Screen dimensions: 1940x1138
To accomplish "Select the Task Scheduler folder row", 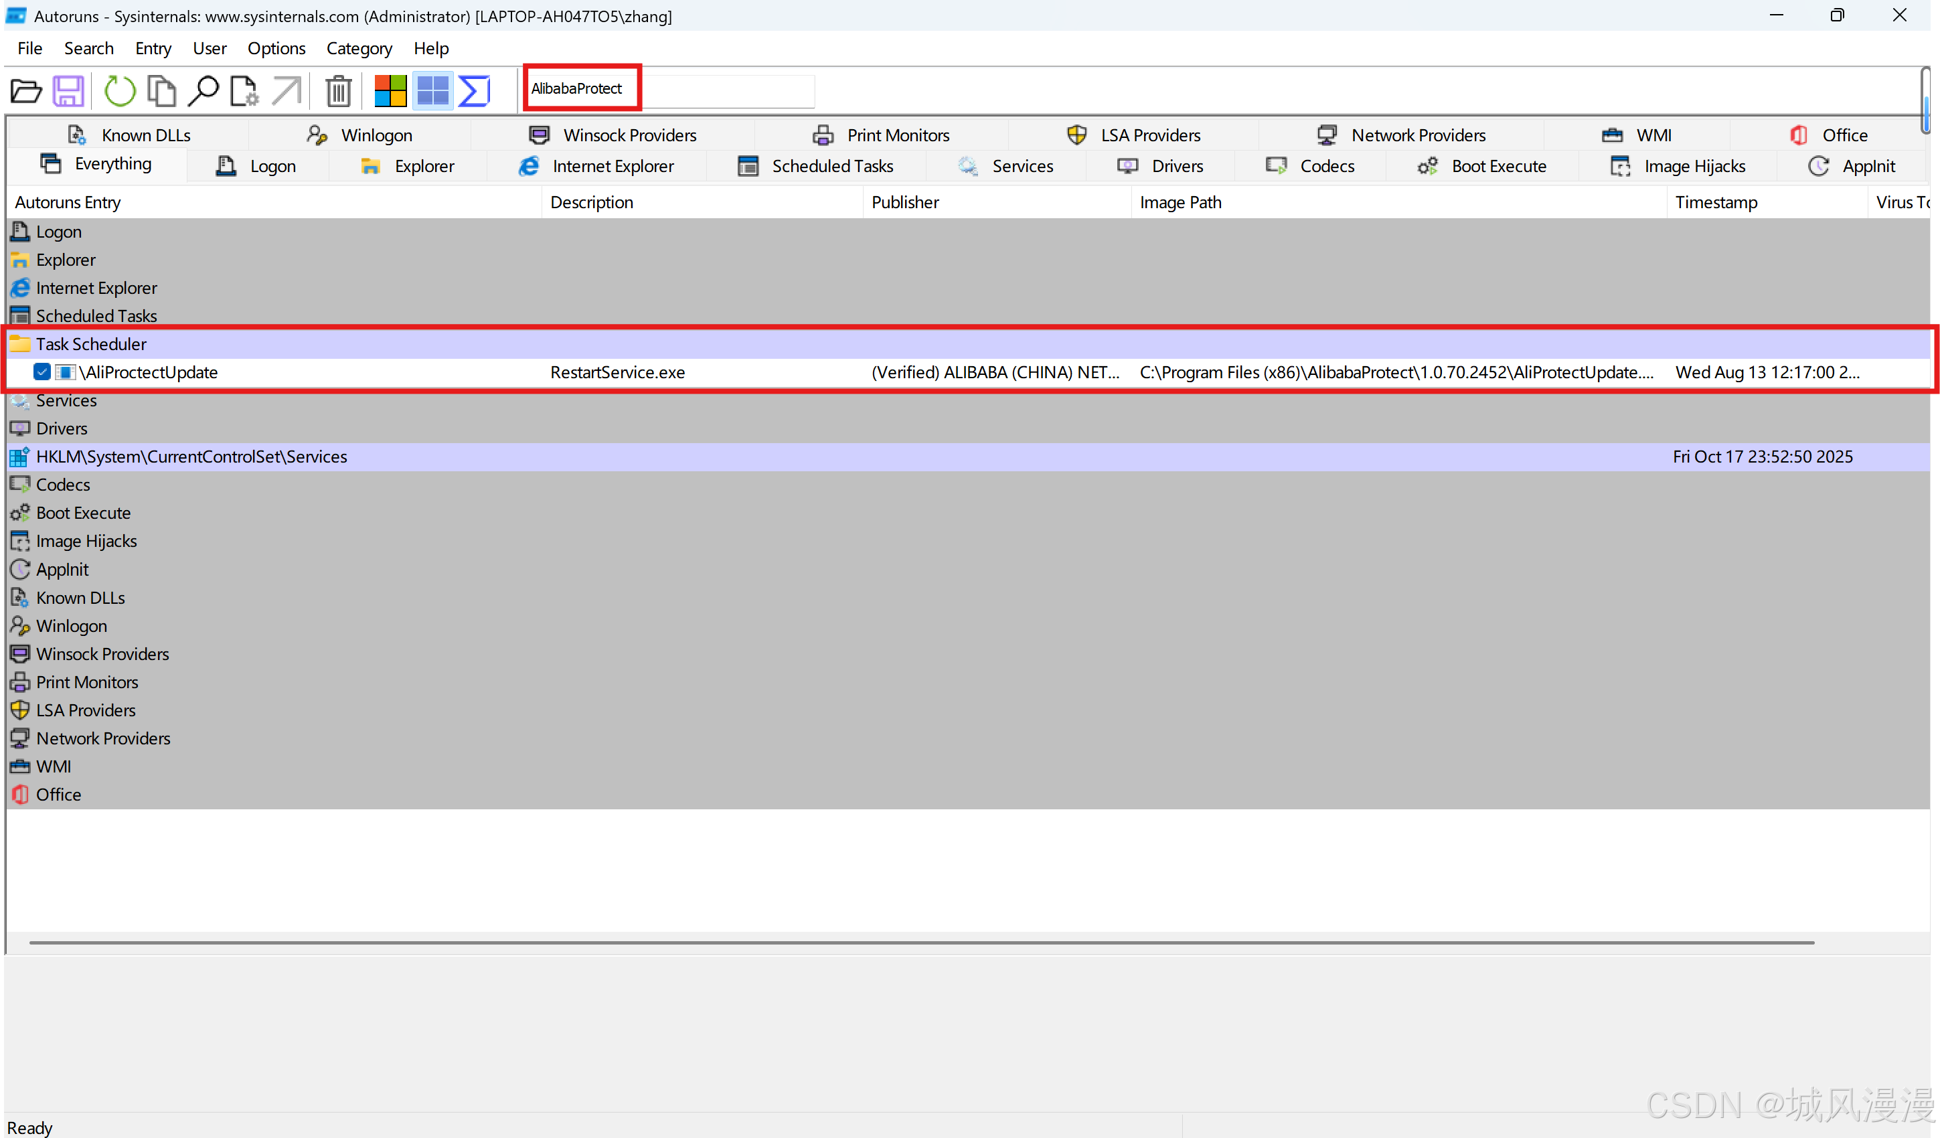I will point(91,344).
